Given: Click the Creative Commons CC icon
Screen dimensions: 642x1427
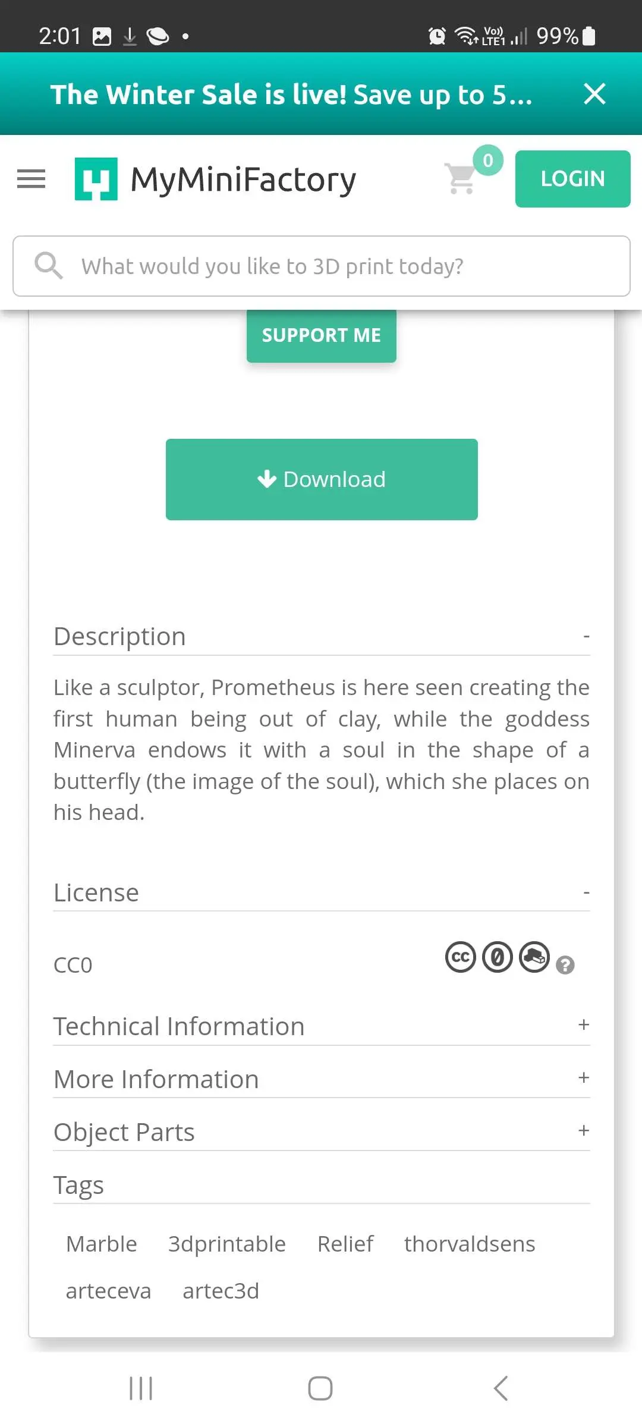Looking at the screenshot, I should click(461, 957).
